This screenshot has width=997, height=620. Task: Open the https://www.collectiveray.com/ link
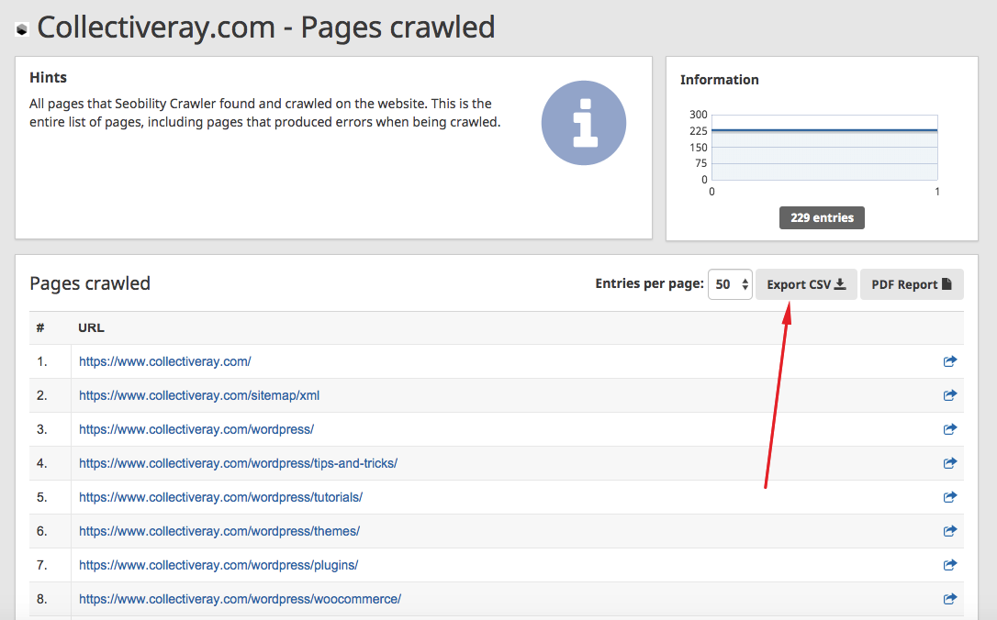(164, 361)
